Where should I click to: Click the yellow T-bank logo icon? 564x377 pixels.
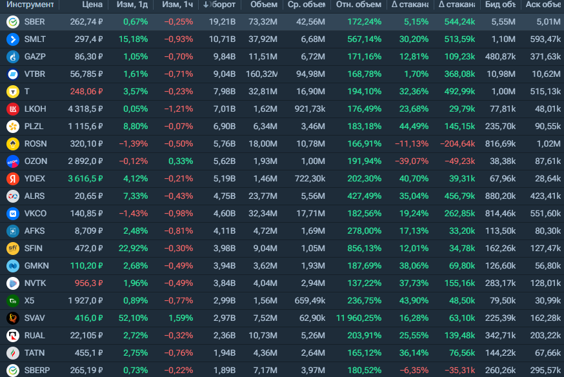click(13, 92)
